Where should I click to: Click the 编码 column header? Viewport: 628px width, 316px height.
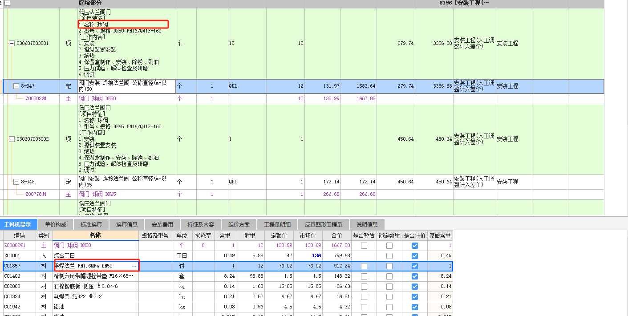click(19, 235)
